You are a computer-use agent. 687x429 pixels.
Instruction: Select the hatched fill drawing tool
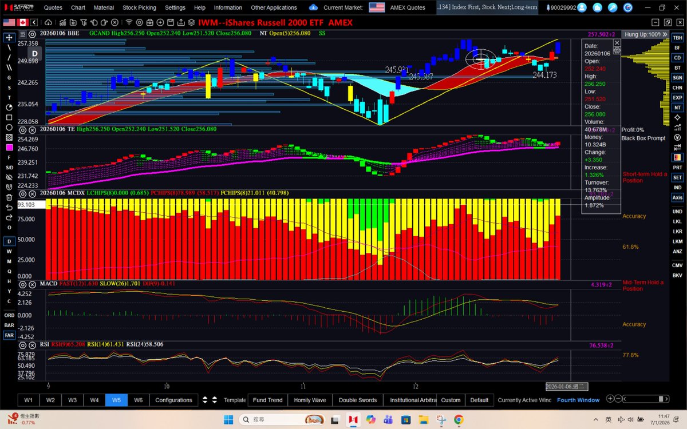click(9, 138)
